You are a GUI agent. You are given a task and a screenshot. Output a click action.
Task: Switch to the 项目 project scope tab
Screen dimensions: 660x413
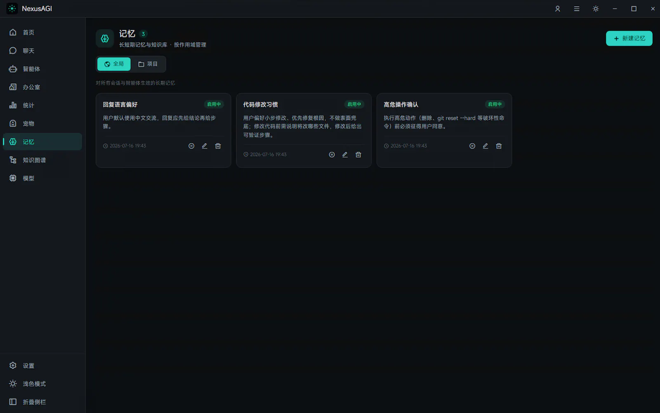coord(148,64)
